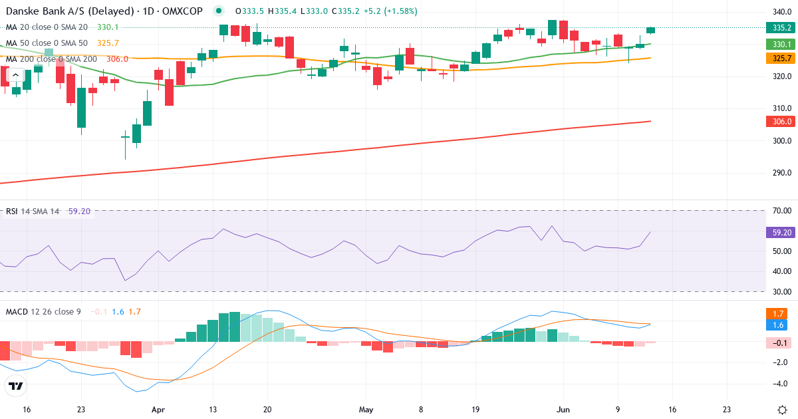The width and height of the screenshot is (798, 419).
Task: Click the 300.0 label on the price axis
Action: [781, 141]
